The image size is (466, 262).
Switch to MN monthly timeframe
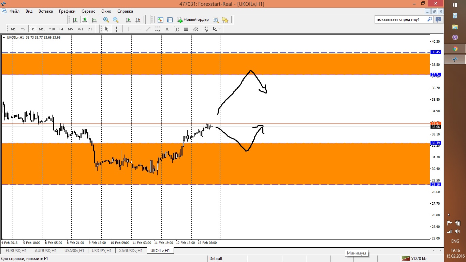coord(71,29)
